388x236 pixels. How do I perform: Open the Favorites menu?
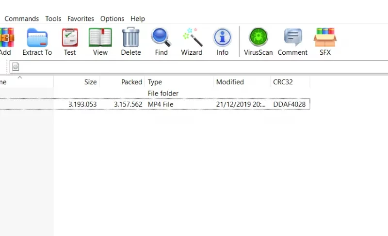coord(81,19)
